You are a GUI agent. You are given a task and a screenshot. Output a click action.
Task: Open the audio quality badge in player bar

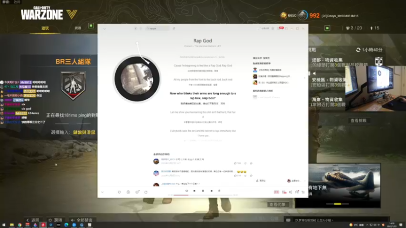277,192
